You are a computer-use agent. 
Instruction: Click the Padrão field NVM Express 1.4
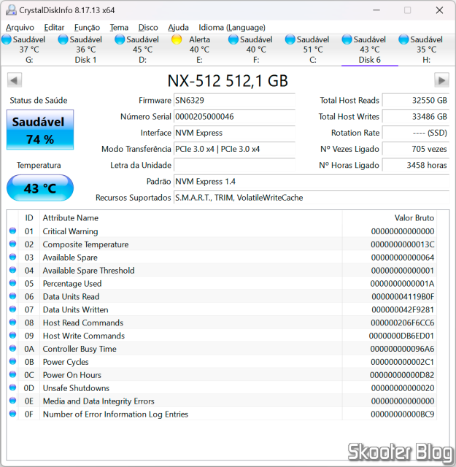312,182
